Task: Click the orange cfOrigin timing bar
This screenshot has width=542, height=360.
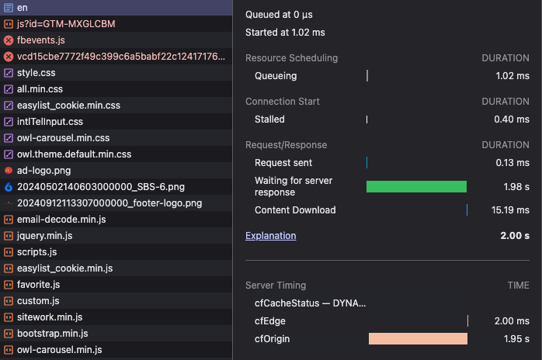Action: point(418,339)
